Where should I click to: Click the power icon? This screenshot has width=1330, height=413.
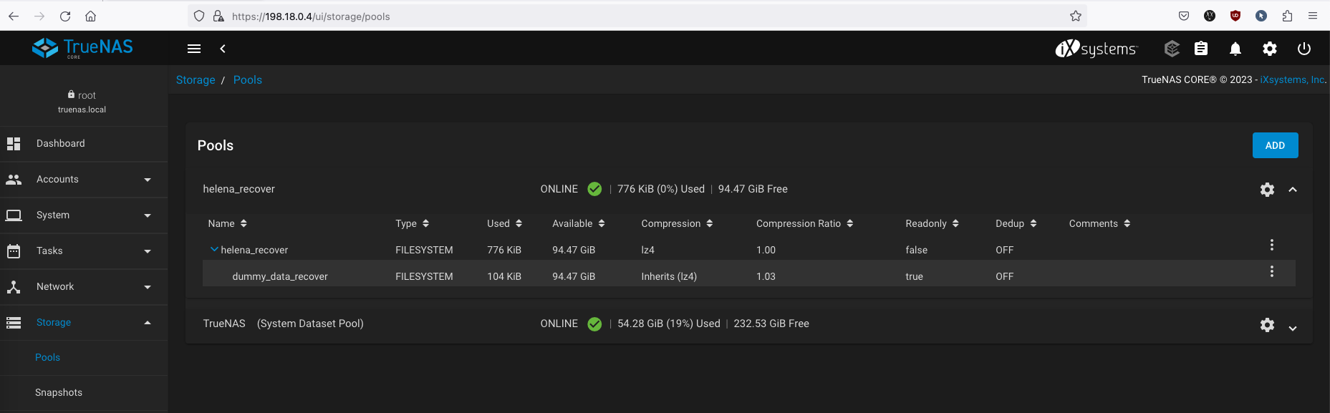point(1304,49)
